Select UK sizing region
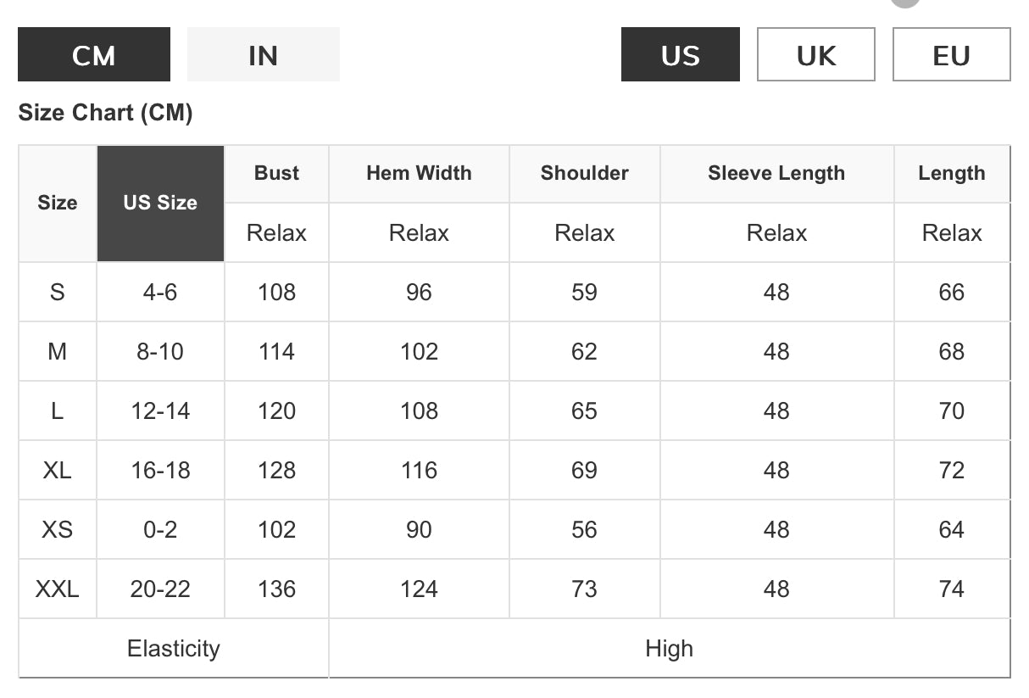This screenshot has height=698, width=1029. pos(816,54)
